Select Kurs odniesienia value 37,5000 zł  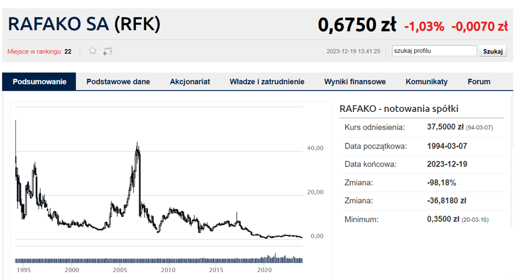(x=445, y=127)
